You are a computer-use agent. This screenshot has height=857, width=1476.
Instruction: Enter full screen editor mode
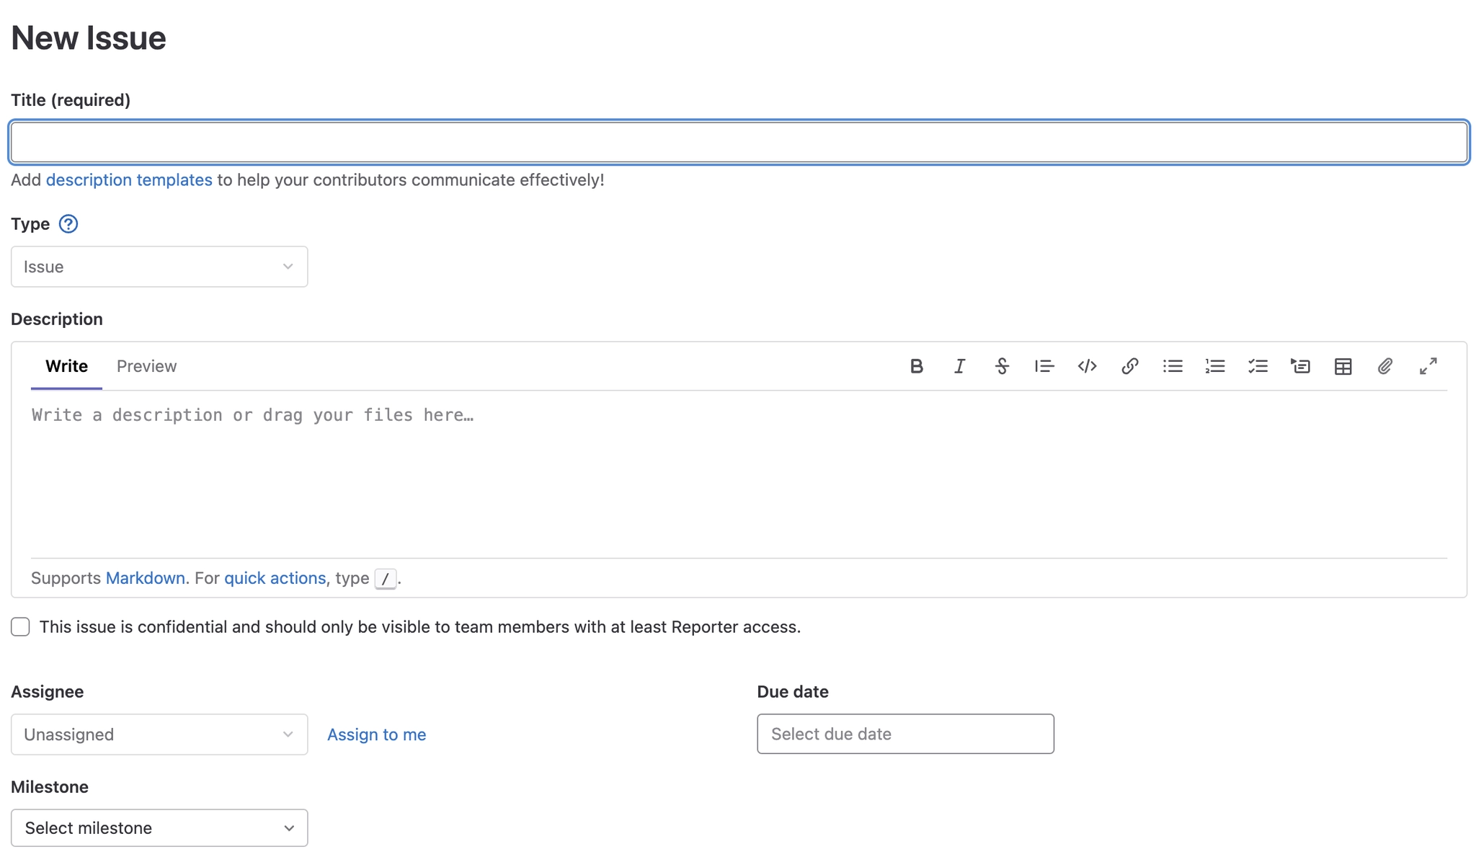tap(1428, 366)
